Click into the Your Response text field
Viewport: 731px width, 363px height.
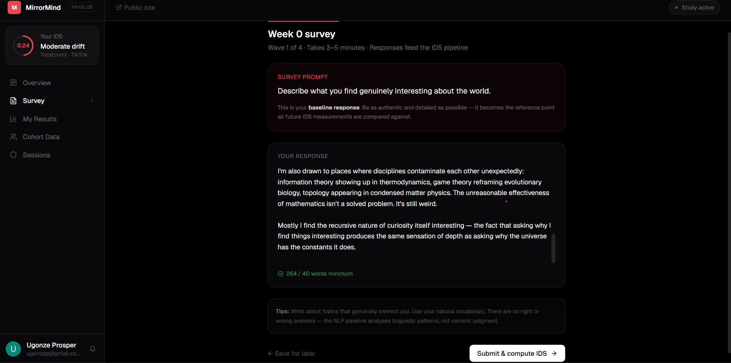click(x=416, y=215)
